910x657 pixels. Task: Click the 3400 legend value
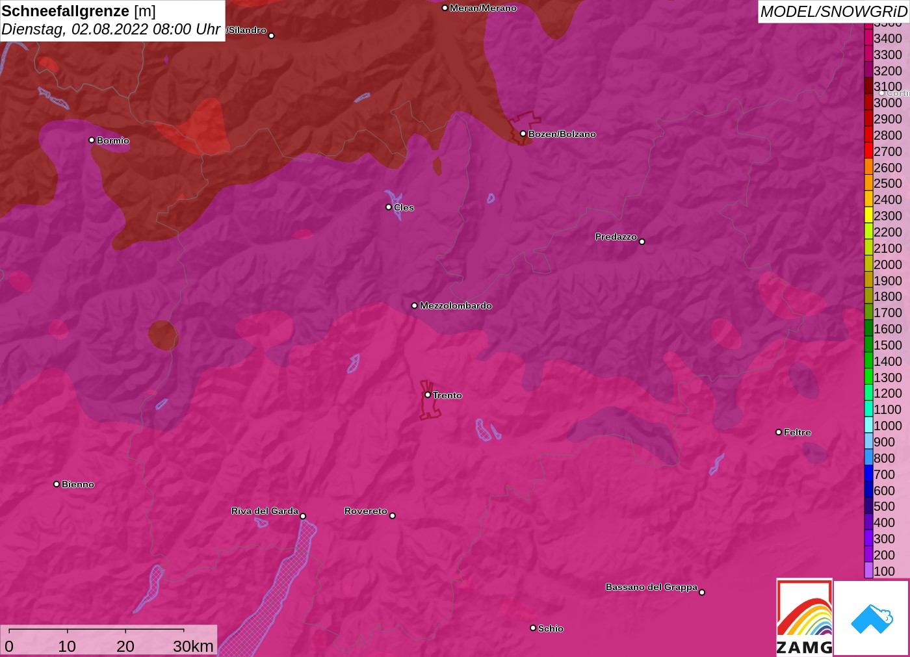[x=888, y=38]
